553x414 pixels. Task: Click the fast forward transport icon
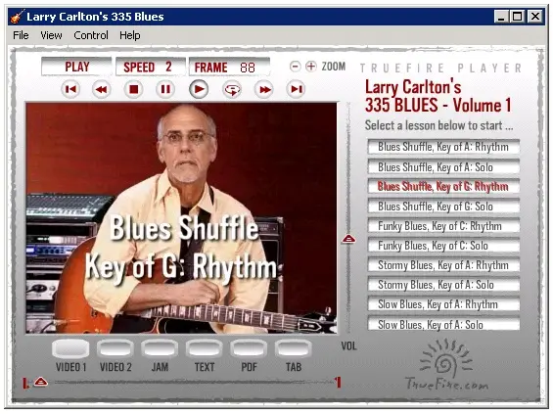(264, 90)
